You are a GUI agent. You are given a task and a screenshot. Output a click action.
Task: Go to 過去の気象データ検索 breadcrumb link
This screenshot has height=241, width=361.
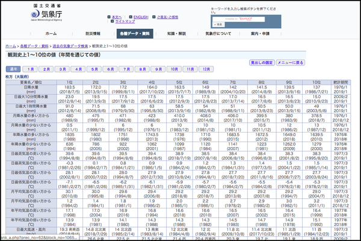[x=74, y=46]
